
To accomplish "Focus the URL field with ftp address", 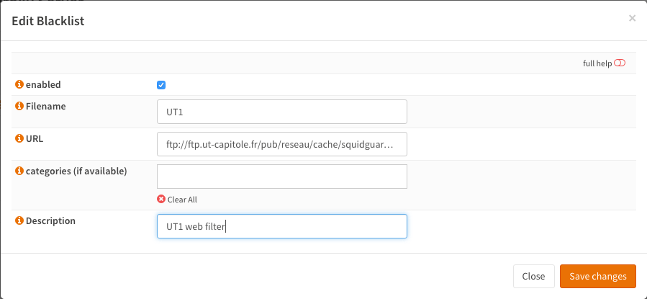I will pos(281,144).
